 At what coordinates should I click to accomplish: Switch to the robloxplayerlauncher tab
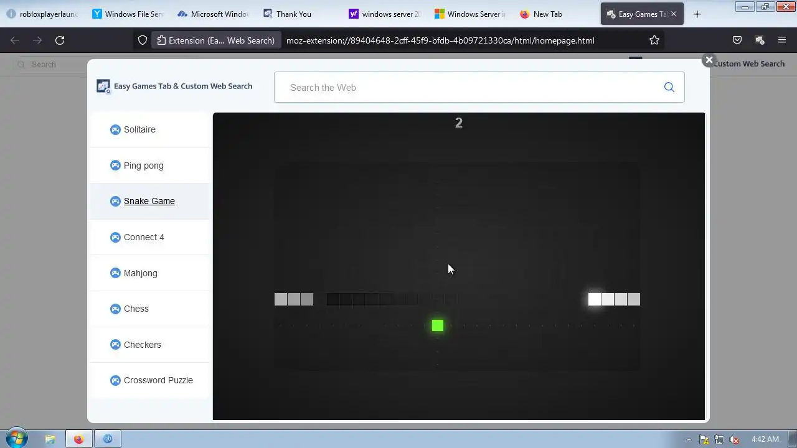[x=42, y=14]
